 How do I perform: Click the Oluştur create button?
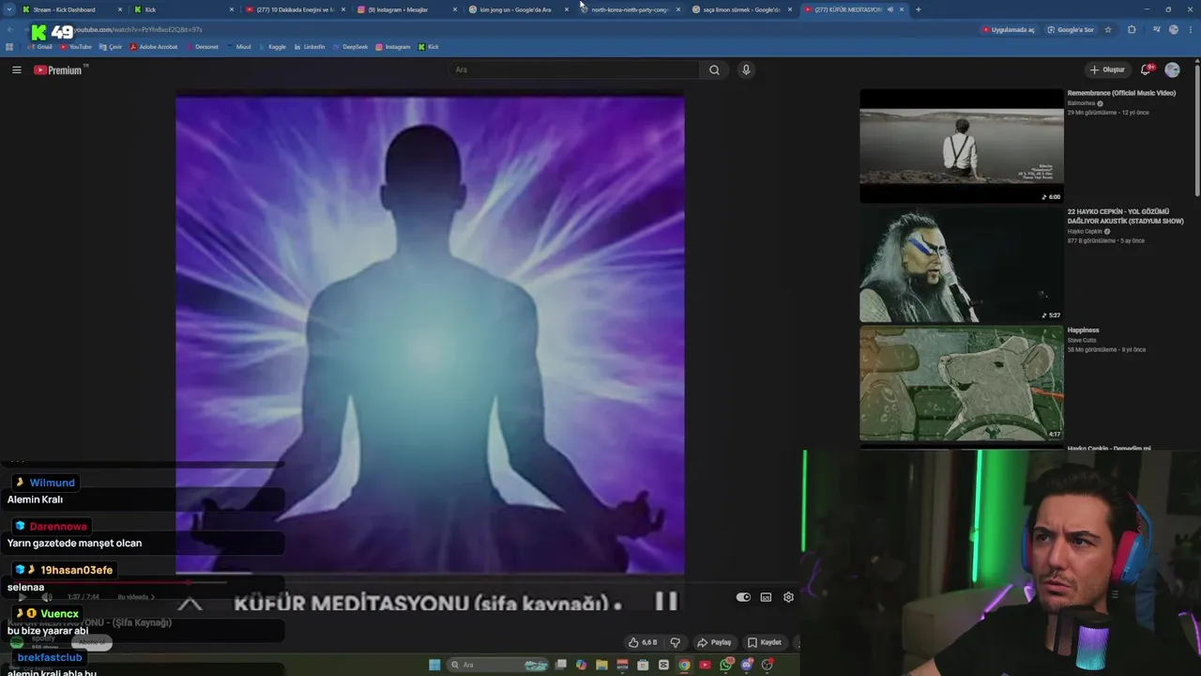coord(1107,69)
